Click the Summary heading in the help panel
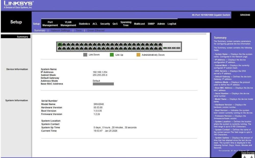255x158 pixels. coord(220,38)
